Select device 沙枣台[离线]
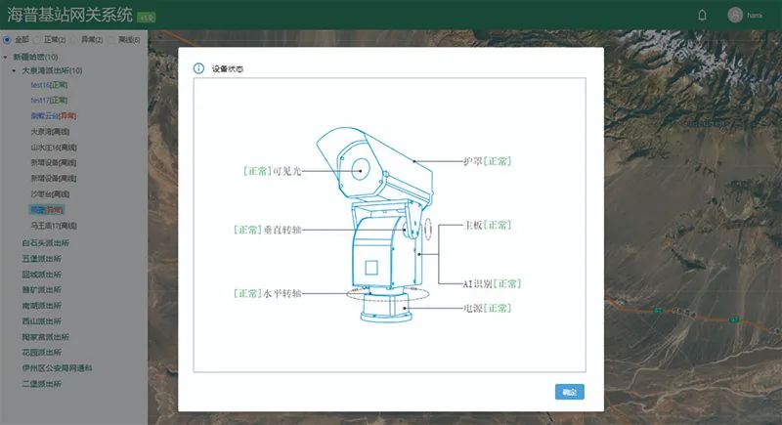Image resolution: width=782 pixels, height=425 pixels. 50,193
